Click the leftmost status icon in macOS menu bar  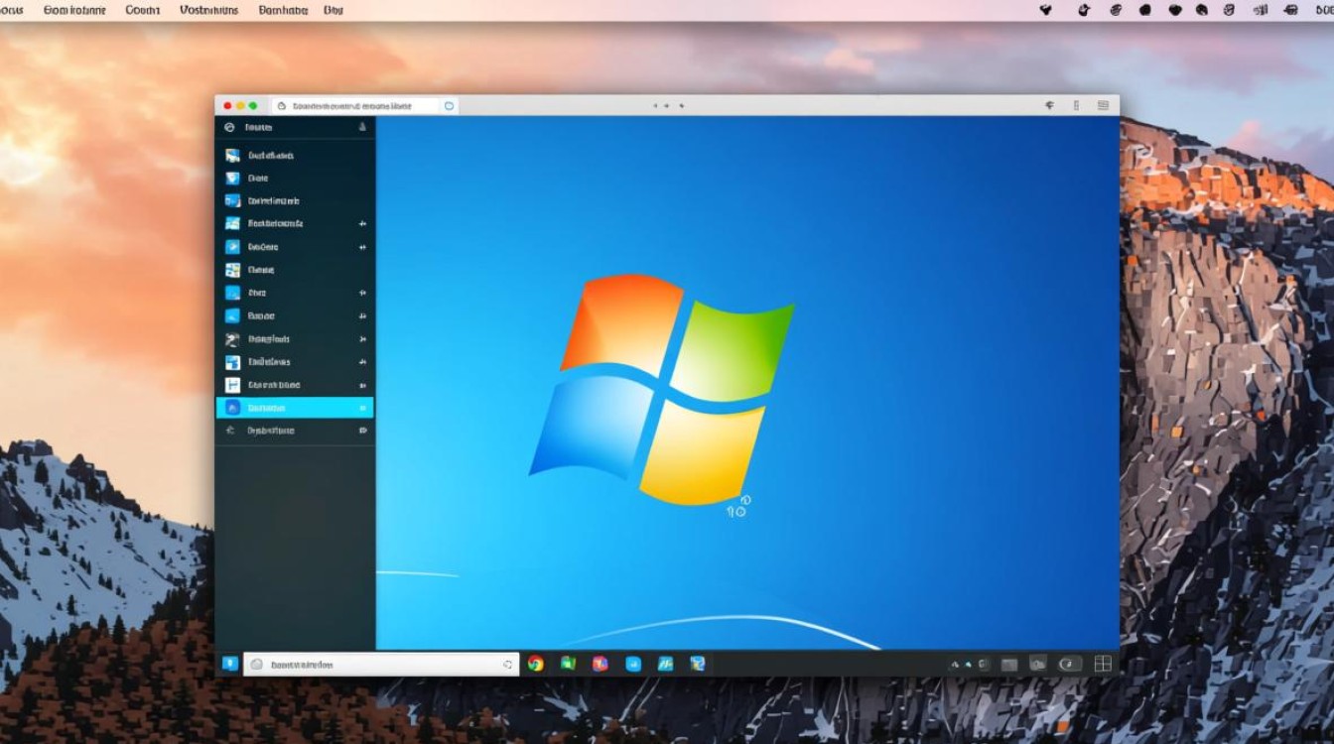pos(1045,10)
